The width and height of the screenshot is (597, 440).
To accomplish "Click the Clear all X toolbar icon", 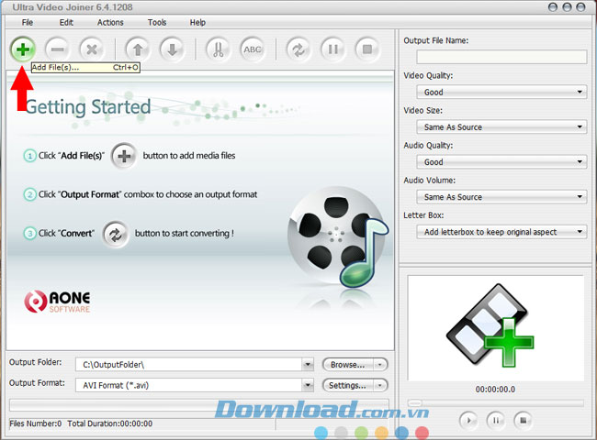I will [x=91, y=49].
